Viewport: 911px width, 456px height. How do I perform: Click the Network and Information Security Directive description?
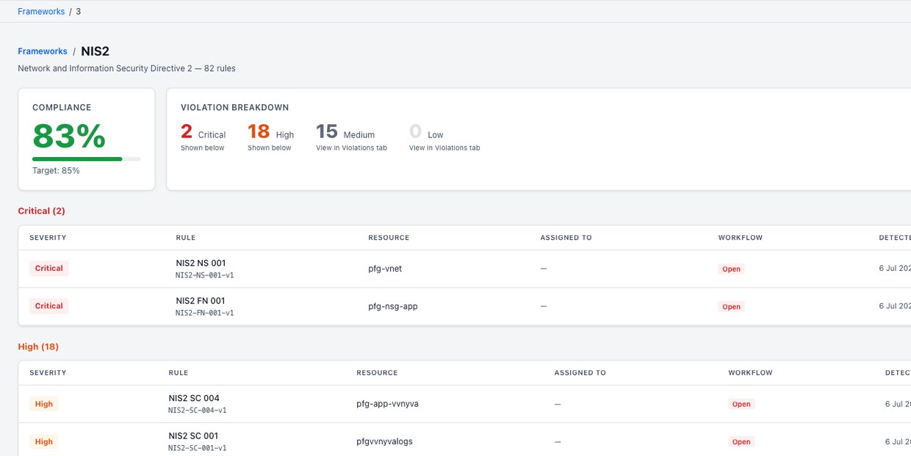(126, 68)
